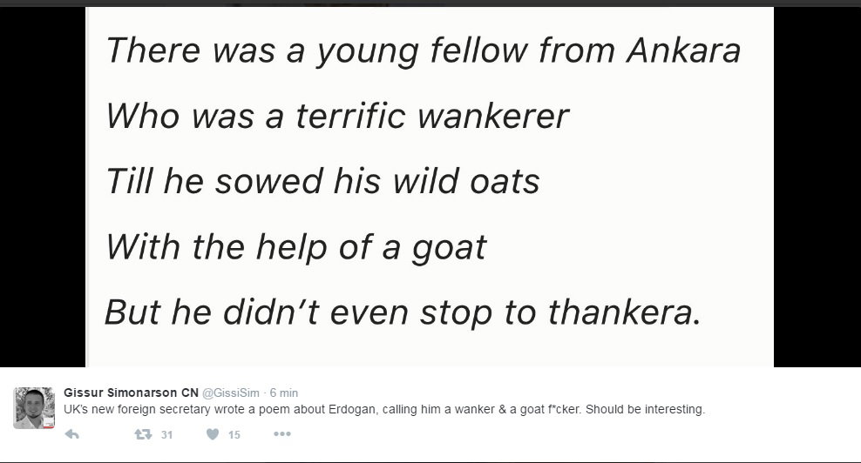Click the line 'With the help of a goat'
The width and height of the screenshot is (861, 463).
pyautogui.click(x=296, y=247)
